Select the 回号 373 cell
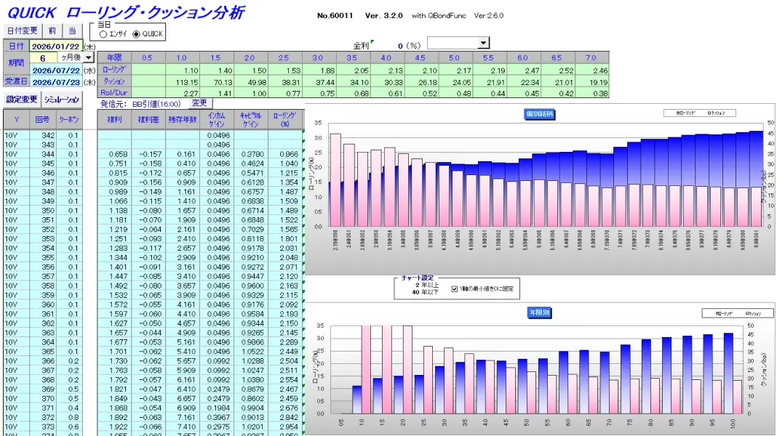777x436 pixels. coord(43,427)
